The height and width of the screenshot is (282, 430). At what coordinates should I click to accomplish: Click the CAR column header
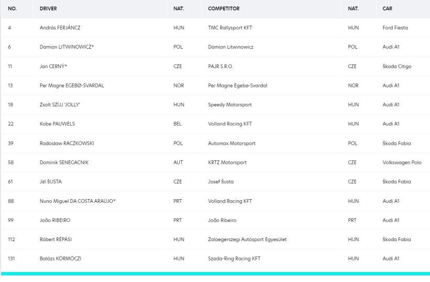tap(387, 8)
